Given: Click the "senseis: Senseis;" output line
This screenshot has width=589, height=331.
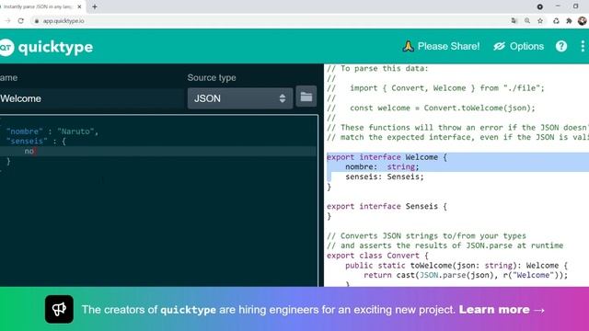Looking at the screenshot, I should (x=385, y=177).
